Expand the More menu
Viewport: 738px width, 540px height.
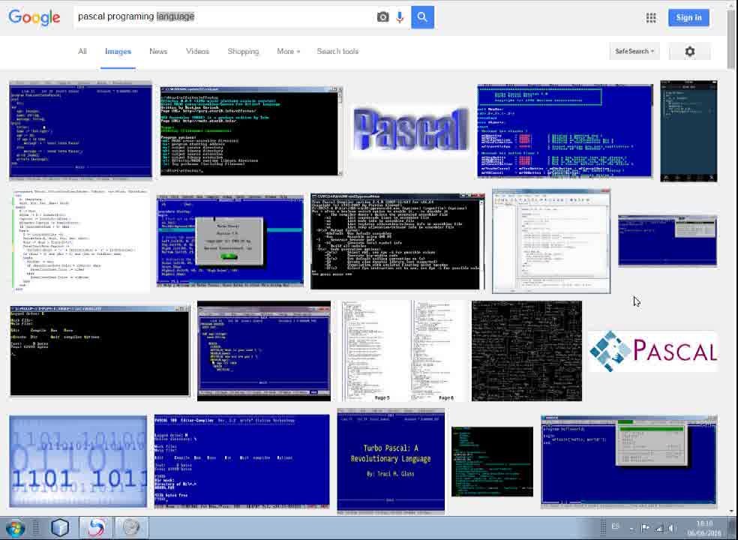288,51
